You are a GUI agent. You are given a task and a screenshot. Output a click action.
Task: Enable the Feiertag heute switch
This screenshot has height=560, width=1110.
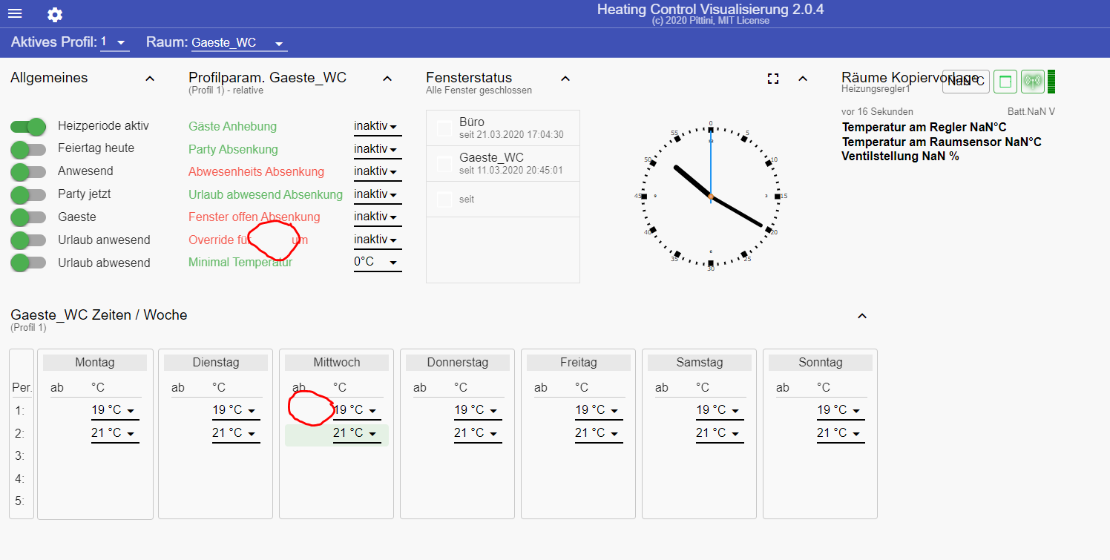pyautogui.click(x=28, y=149)
